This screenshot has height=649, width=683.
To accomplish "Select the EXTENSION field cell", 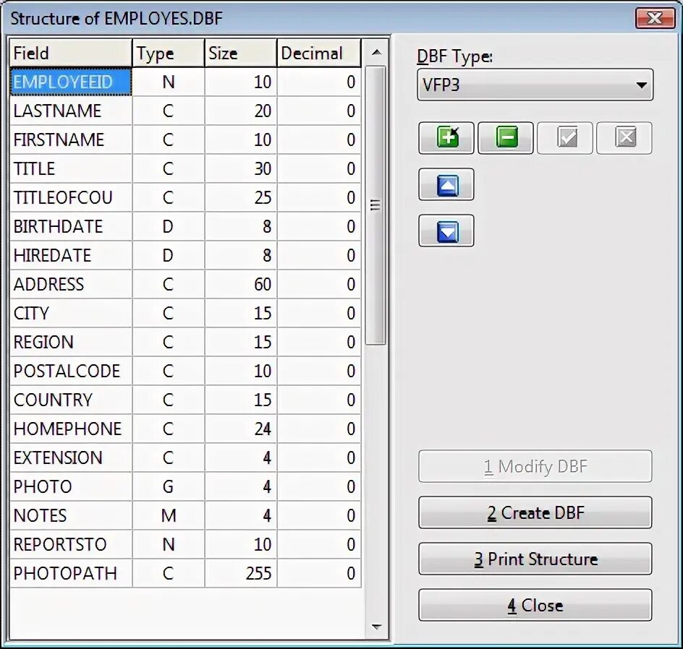I will 71,457.
